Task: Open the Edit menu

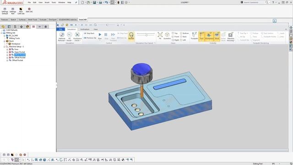Action: click(x=35, y=2)
